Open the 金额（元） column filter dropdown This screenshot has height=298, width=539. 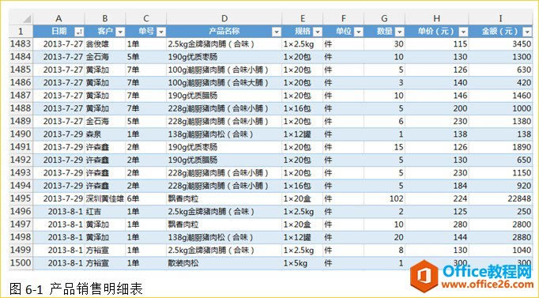(x=527, y=32)
